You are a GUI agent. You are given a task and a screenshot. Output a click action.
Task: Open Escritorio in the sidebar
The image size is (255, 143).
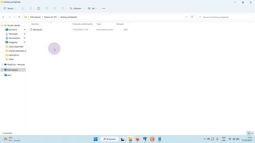pyautogui.click(x=13, y=30)
